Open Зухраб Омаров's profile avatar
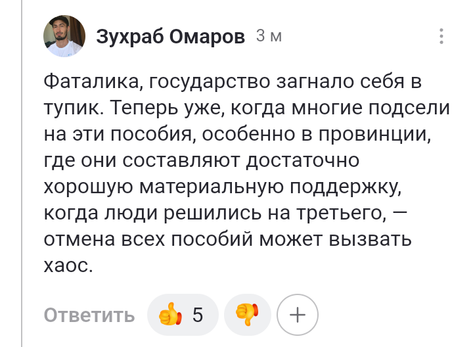This screenshot has width=473, height=347. [64, 36]
